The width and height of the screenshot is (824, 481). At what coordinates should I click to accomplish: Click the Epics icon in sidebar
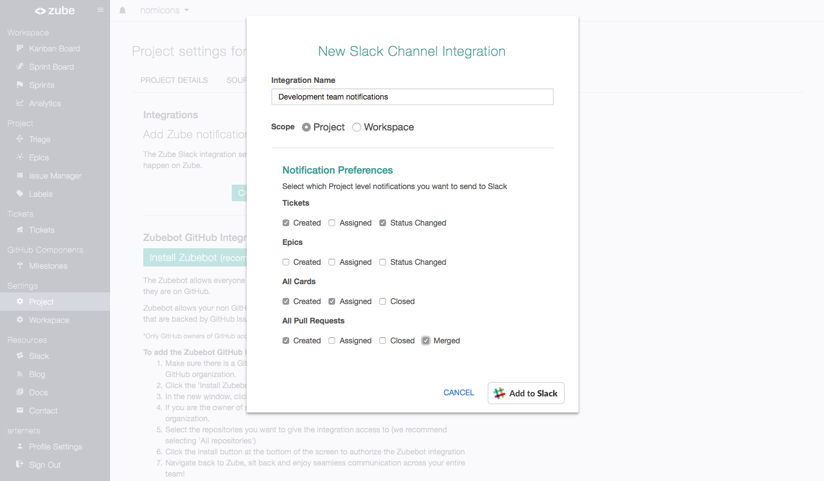pos(20,157)
